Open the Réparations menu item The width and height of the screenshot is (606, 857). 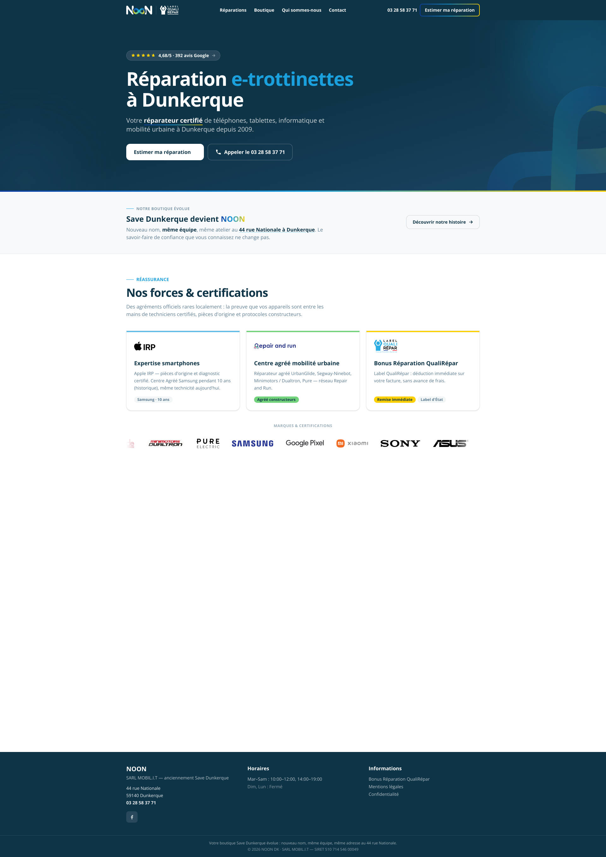233,10
